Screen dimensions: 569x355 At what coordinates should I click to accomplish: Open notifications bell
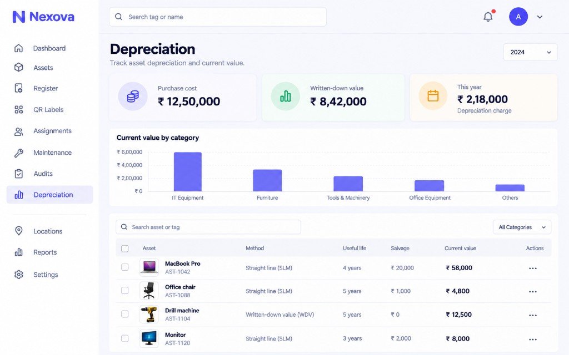[488, 17]
